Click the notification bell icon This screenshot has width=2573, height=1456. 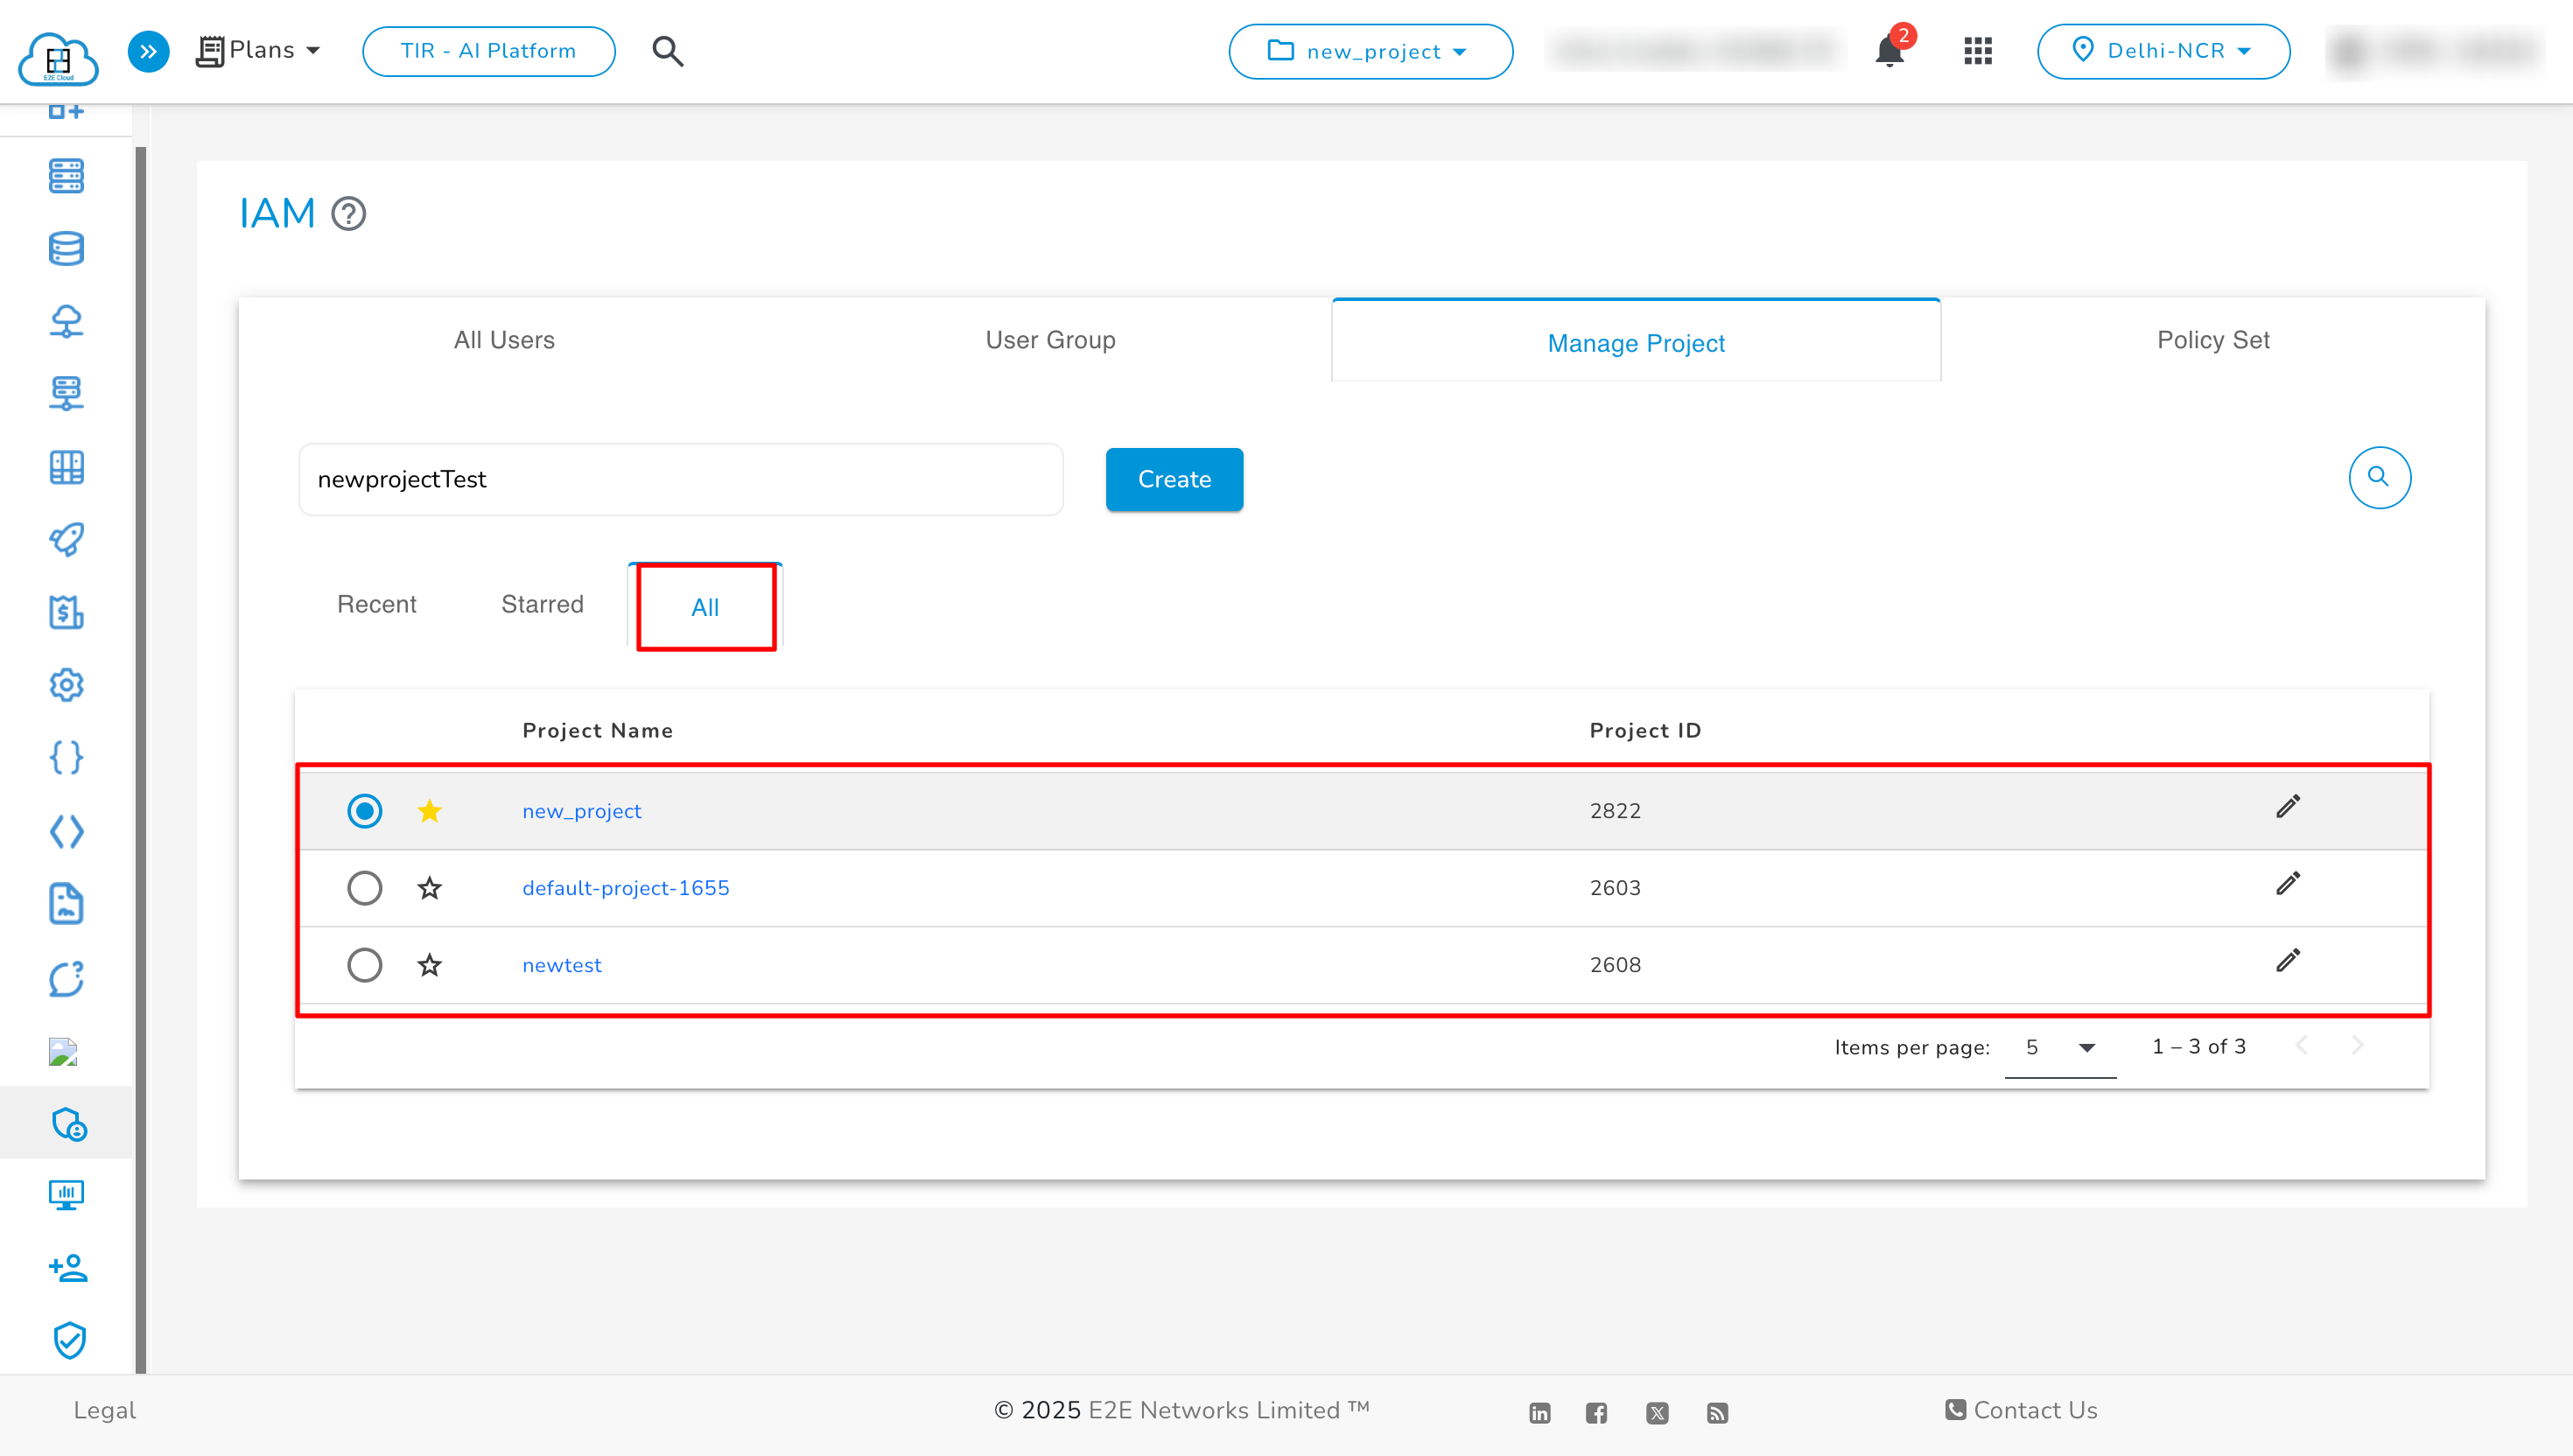pyautogui.click(x=1888, y=51)
